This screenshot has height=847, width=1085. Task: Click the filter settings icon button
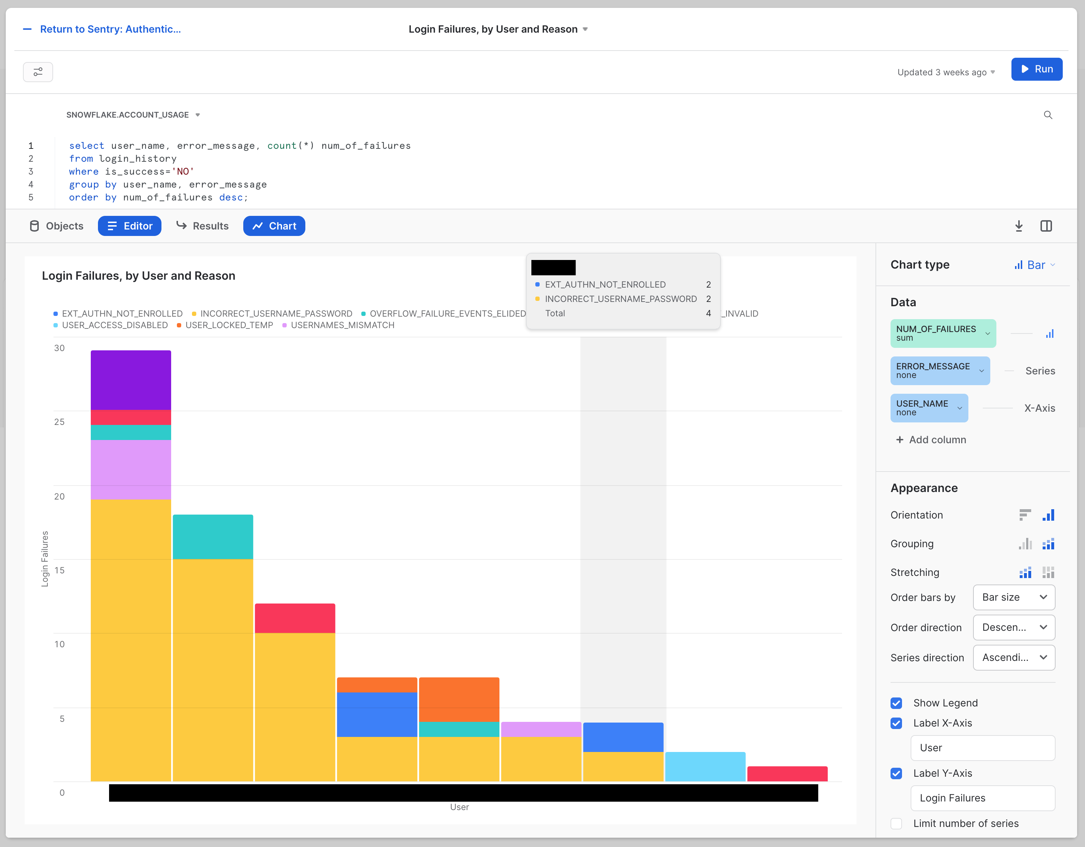[38, 72]
